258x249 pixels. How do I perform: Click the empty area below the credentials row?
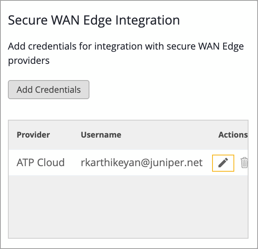(x=128, y=206)
